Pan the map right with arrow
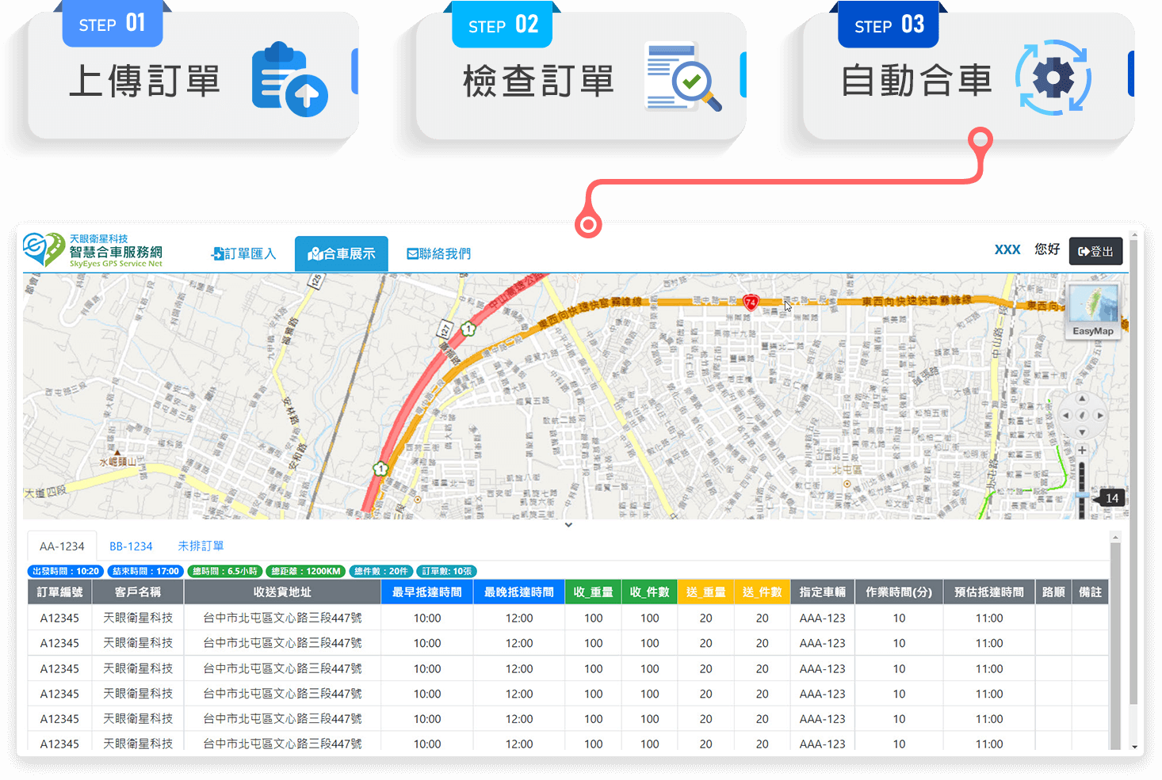The image size is (1162, 780). click(x=1099, y=415)
